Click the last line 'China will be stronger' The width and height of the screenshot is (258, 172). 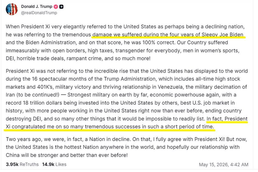point(67,155)
